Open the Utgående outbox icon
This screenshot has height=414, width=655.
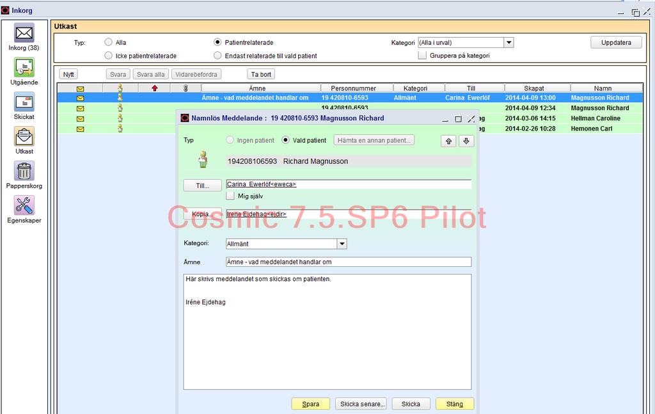click(24, 68)
